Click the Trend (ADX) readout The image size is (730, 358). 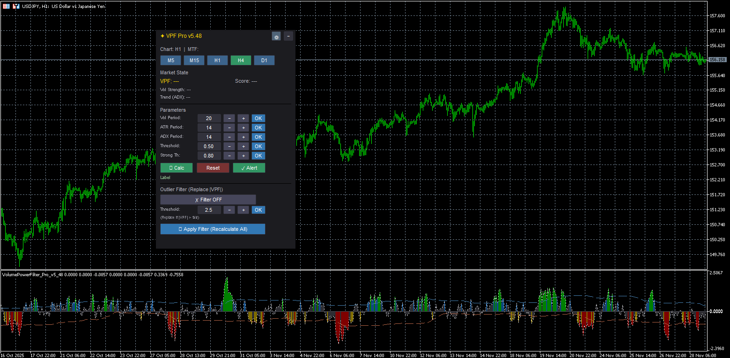click(175, 97)
